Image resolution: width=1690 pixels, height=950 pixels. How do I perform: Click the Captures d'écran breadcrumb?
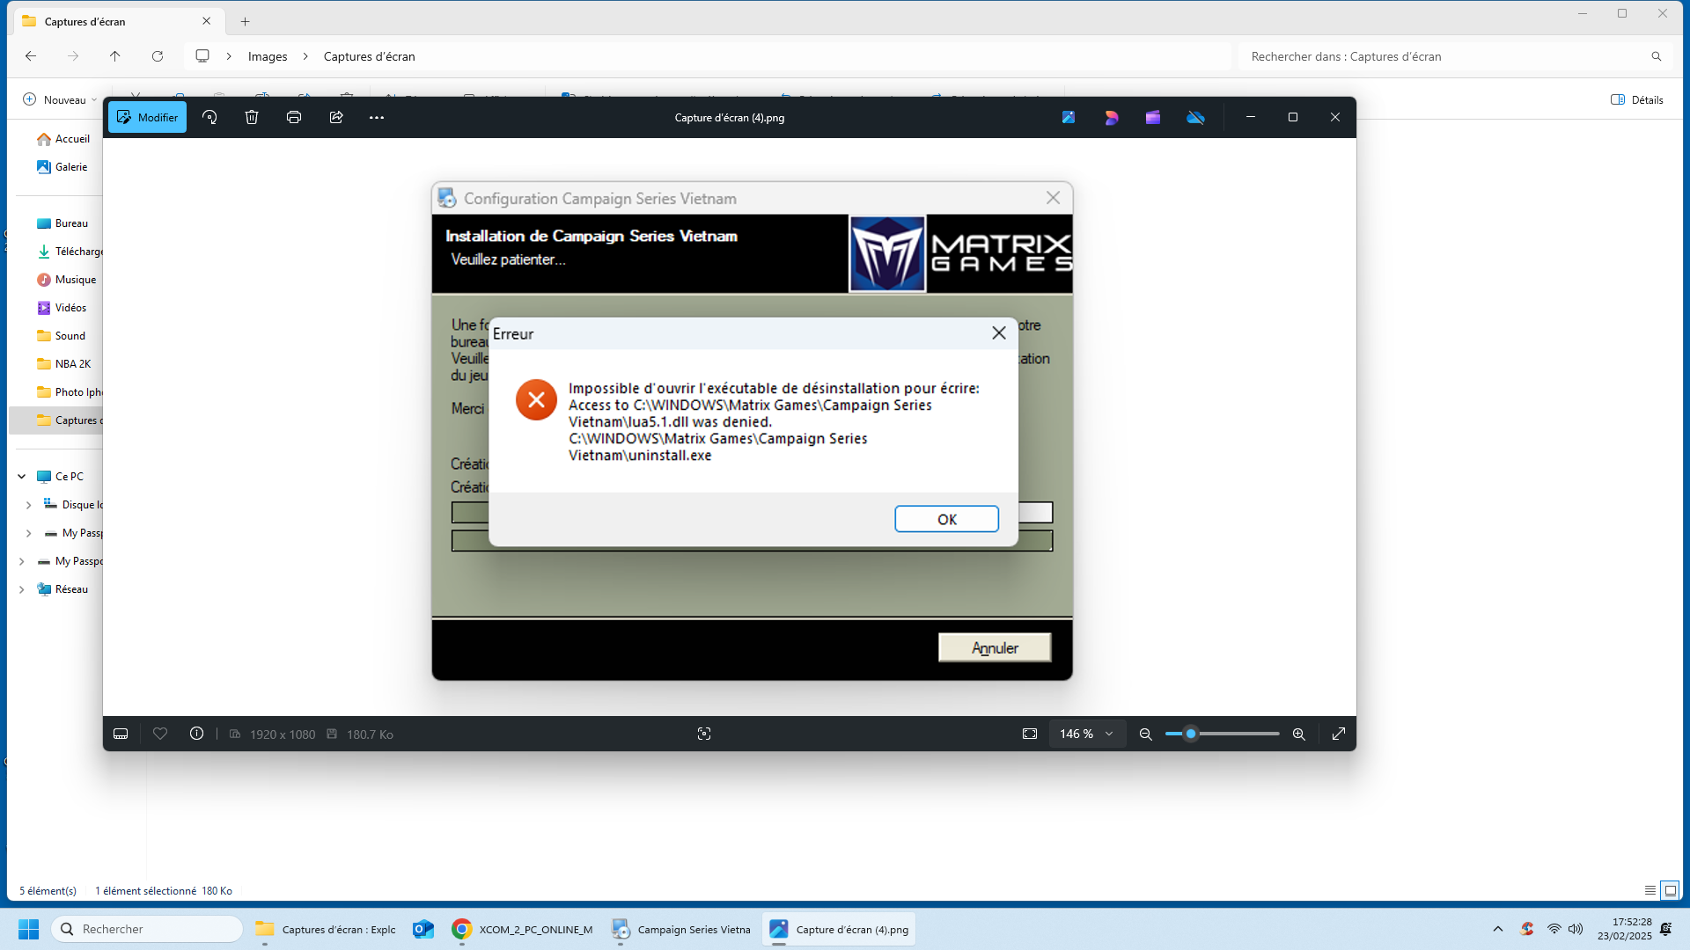(x=370, y=56)
